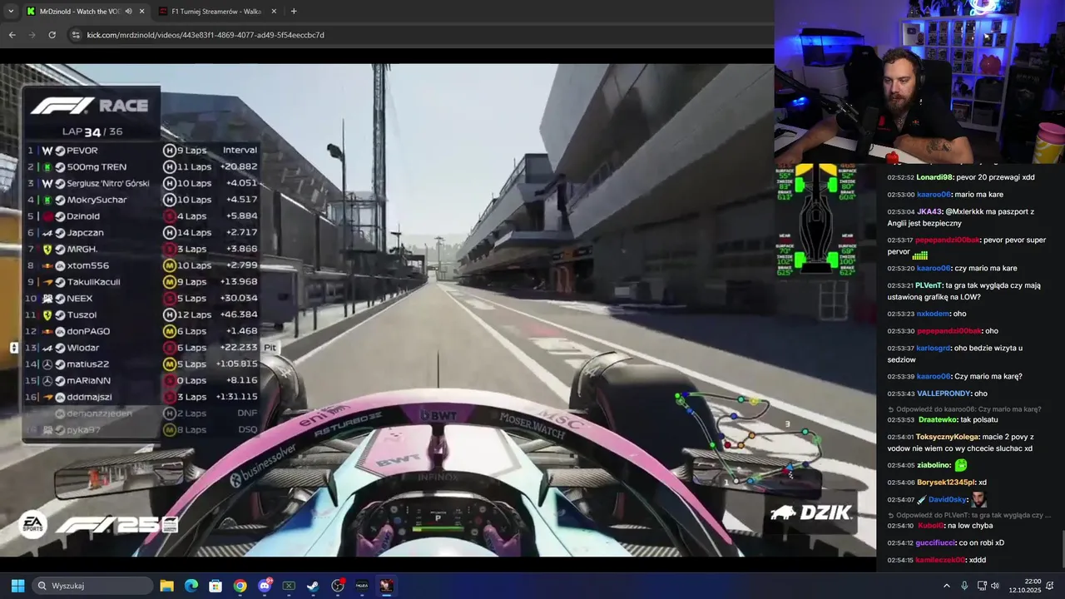Click the 'Odpowiedź do kaaroo06' reply reference
This screenshot has height=599, width=1065.
pyautogui.click(x=964, y=409)
